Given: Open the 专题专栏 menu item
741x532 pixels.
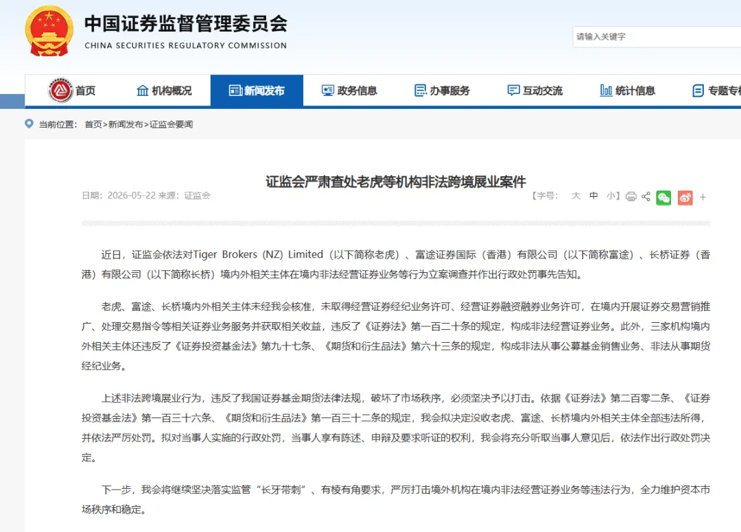Looking at the screenshot, I should 716,90.
